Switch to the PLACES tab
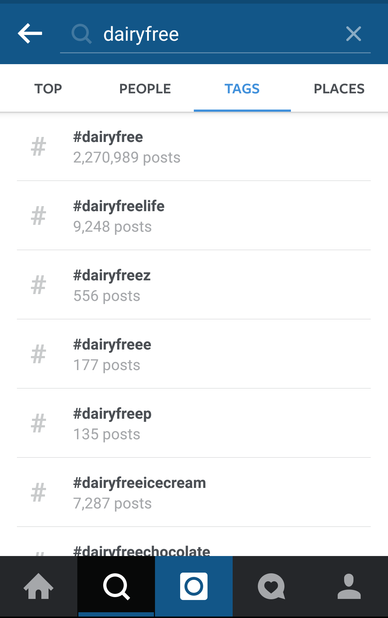This screenshot has width=388, height=618. [x=339, y=89]
